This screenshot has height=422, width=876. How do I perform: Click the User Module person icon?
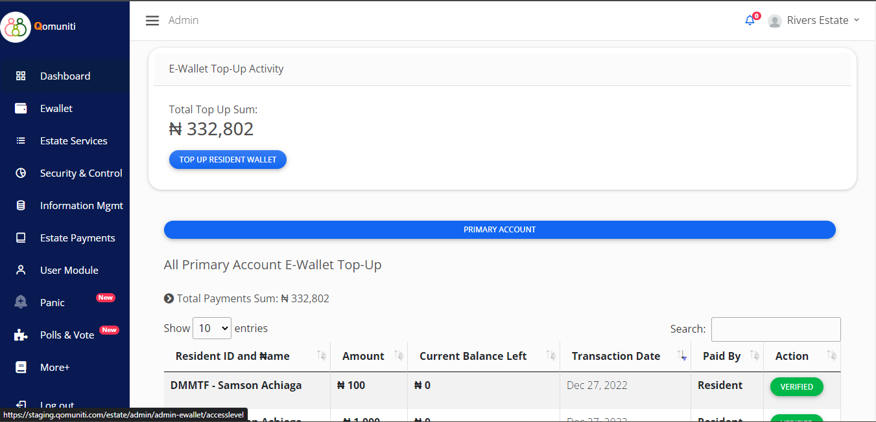(x=21, y=271)
